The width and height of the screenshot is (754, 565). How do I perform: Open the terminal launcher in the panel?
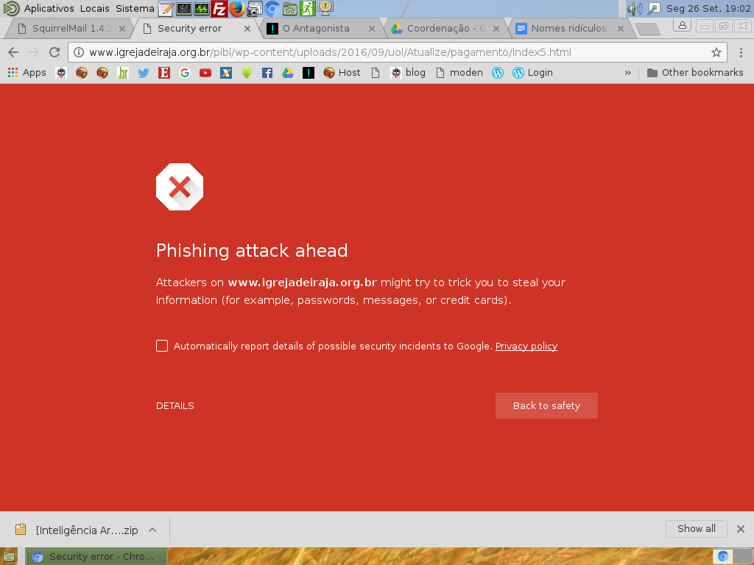coord(184,9)
